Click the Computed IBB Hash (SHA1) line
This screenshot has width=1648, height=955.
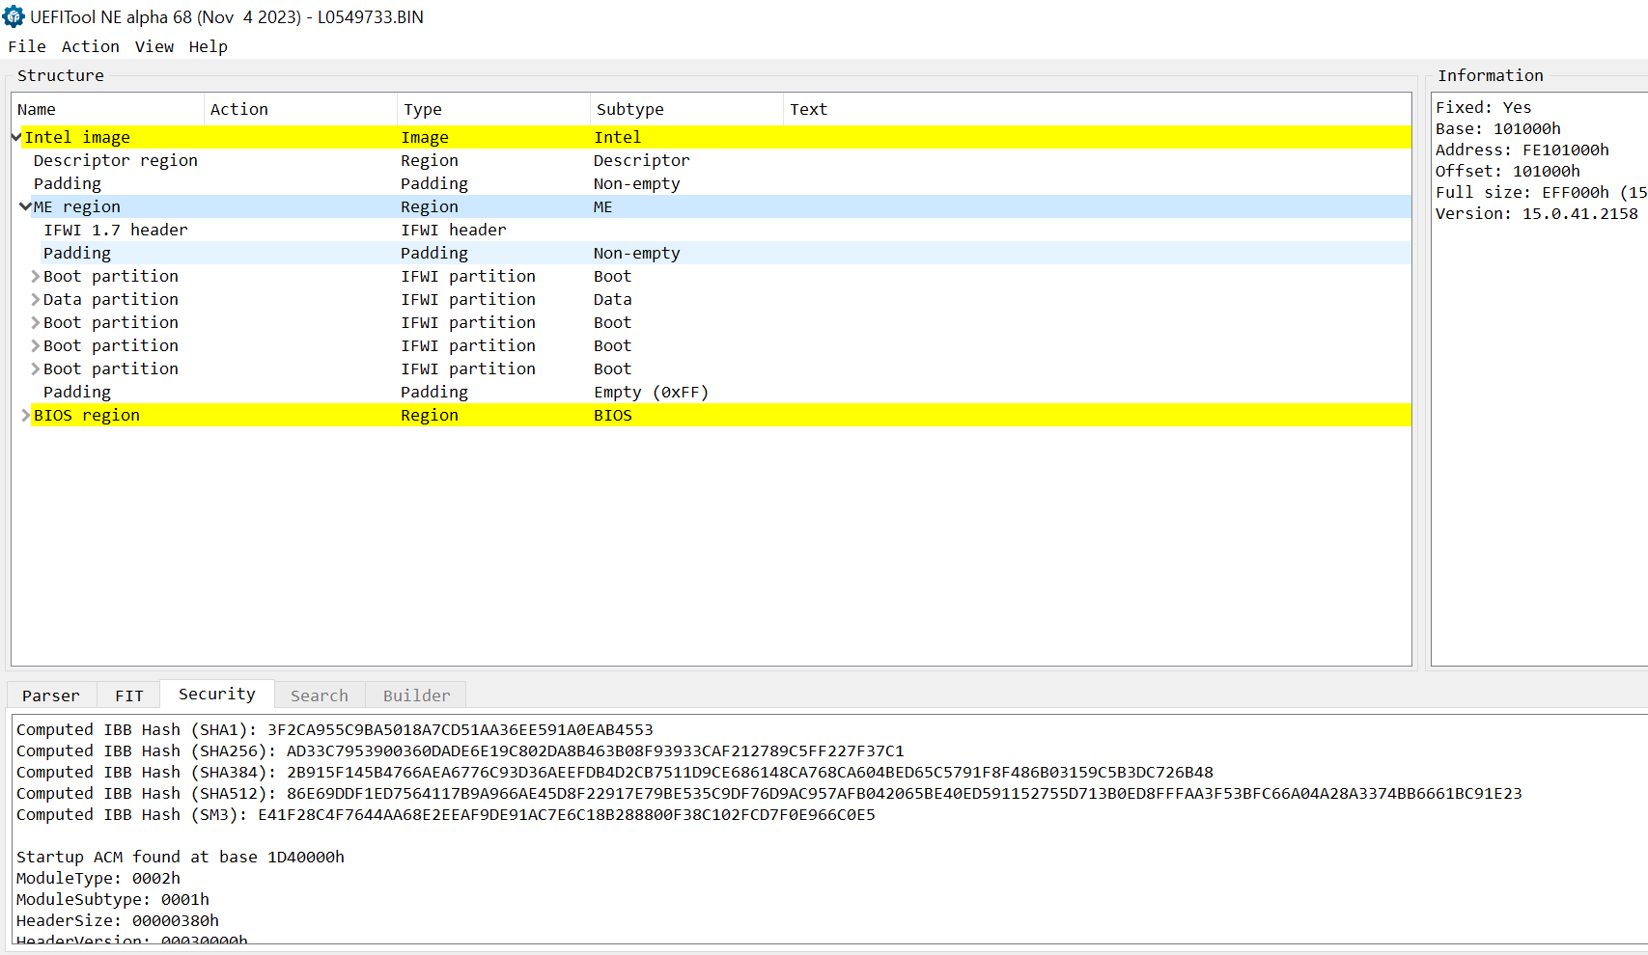(335, 729)
